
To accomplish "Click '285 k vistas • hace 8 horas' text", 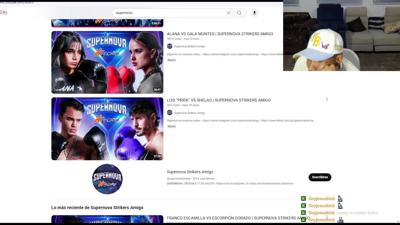I will click(183, 39).
